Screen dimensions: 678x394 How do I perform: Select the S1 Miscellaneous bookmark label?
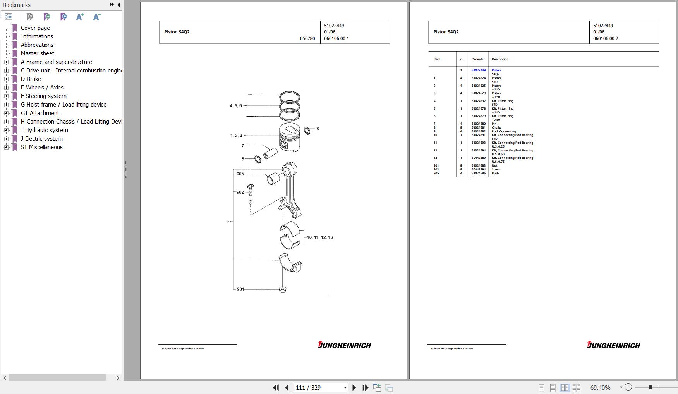[x=42, y=147]
